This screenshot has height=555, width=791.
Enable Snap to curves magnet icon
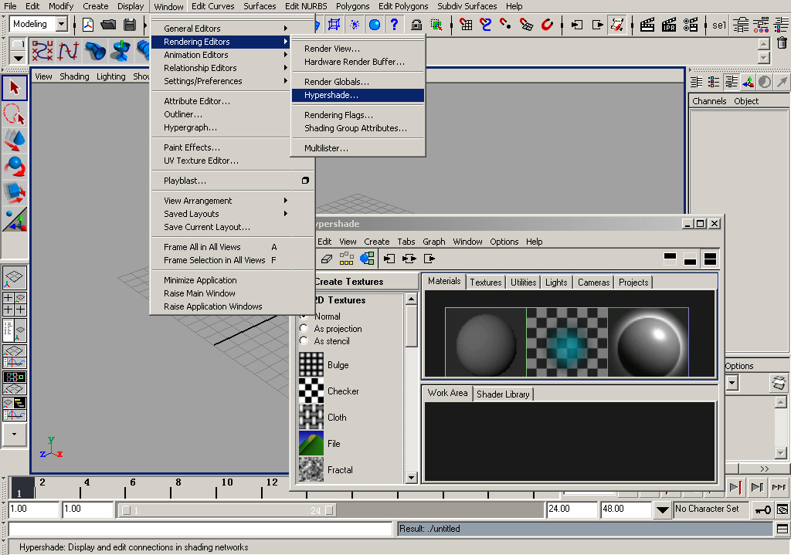(x=486, y=24)
